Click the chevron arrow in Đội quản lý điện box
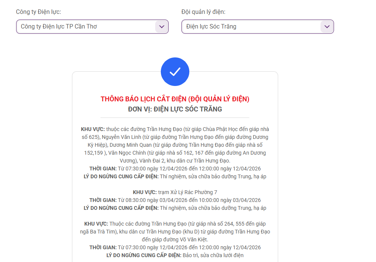This screenshot has height=262, width=376. point(327,27)
